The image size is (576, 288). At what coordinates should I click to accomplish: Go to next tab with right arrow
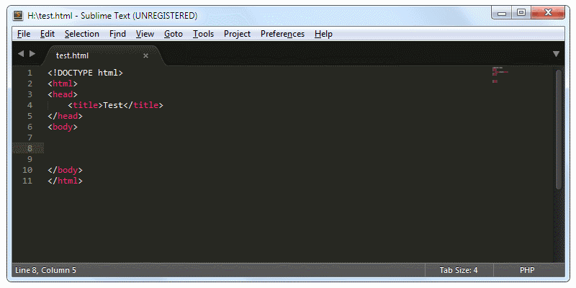click(x=32, y=53)
